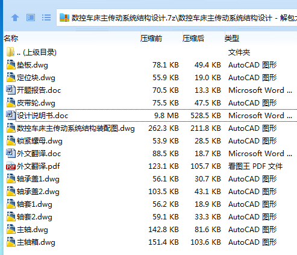297x255 pixels.
Task: Click file name 轴套2.dwg
Action: point(34,217)
